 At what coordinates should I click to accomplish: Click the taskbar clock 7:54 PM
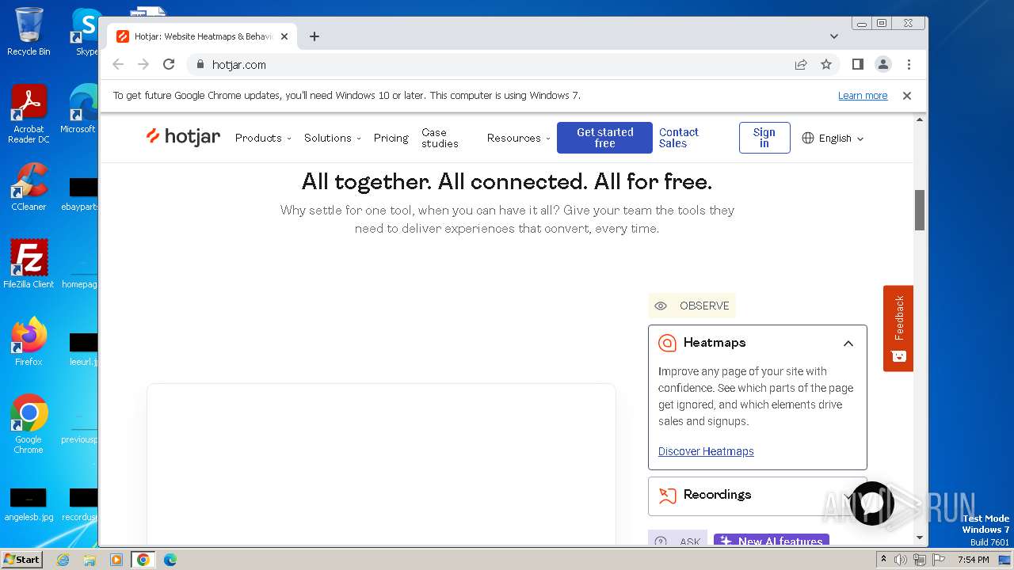(x=973, y=560)
